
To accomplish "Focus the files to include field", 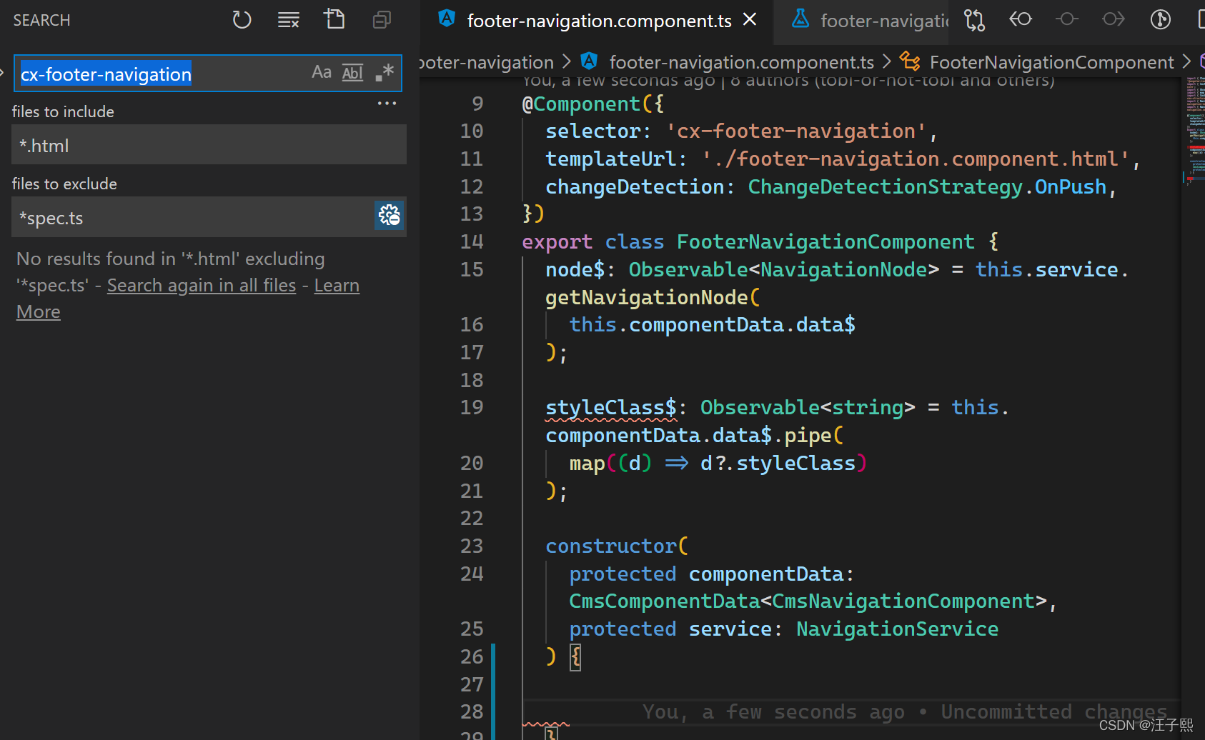I will click(209, 145).
